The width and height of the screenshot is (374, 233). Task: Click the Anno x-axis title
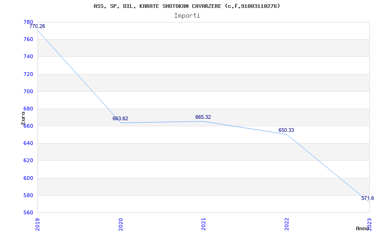[362, 228]
